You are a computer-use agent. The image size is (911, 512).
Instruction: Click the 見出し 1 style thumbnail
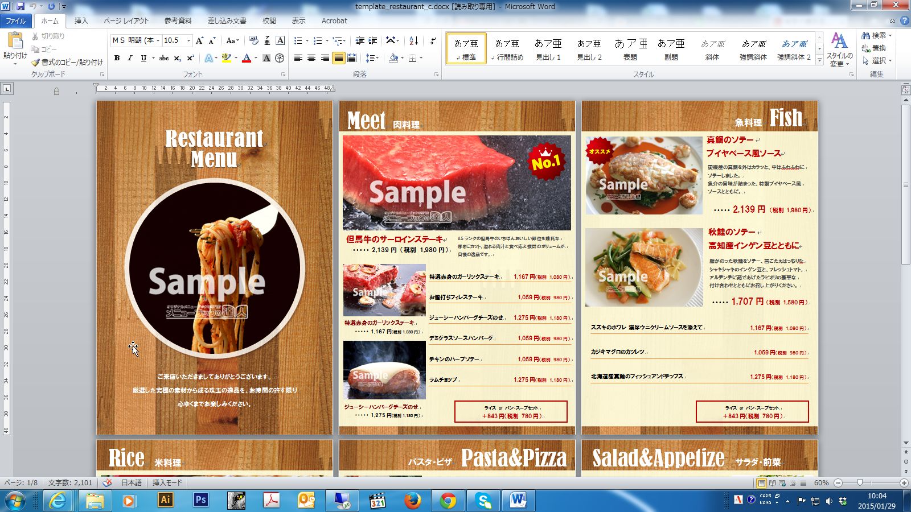pyautogui.click(x=548, y=49)
